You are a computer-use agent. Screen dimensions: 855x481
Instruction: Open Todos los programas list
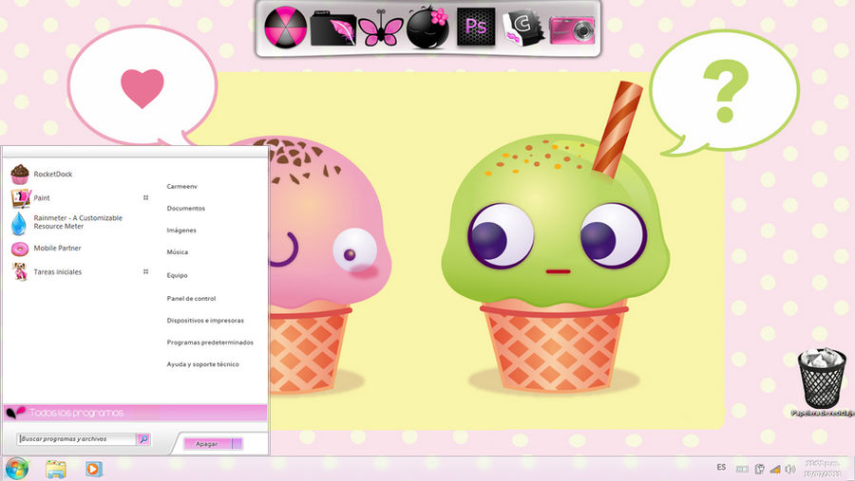pos(135,413)
